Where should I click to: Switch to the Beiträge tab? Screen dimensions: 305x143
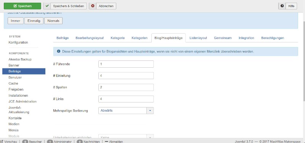63,38
